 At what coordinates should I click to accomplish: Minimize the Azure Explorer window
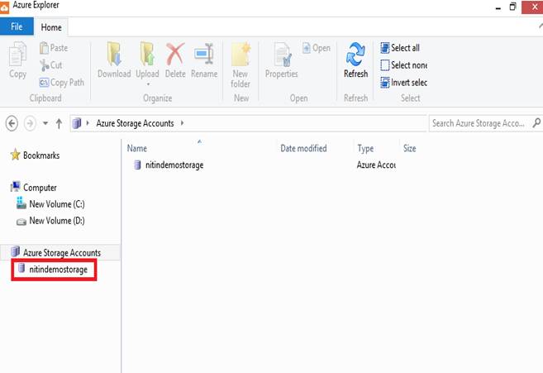(x=498, y=7)
